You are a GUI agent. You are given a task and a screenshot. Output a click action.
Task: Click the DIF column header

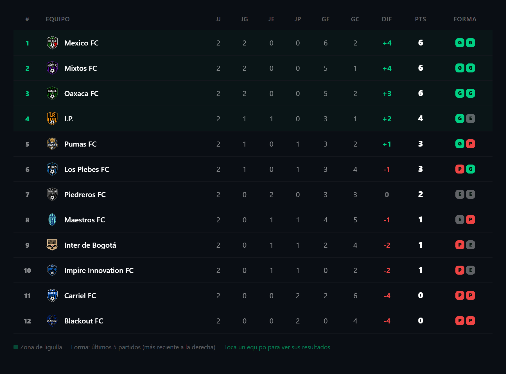click(x=387, y=19)
